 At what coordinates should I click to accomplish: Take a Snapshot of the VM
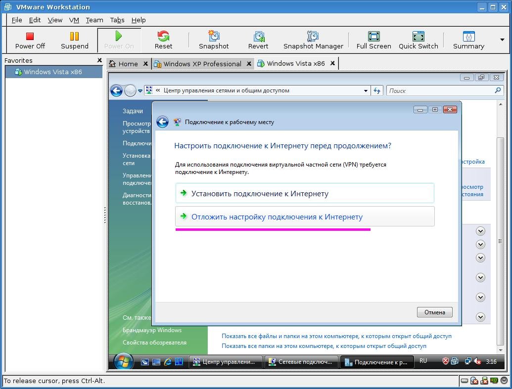(214, 41)
